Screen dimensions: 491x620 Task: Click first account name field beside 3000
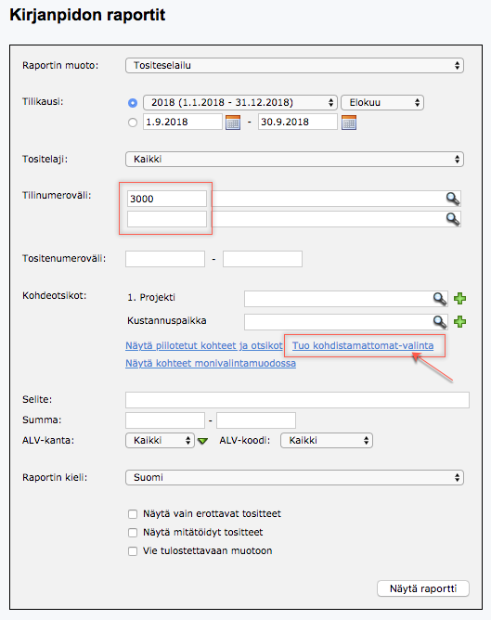tap(336, 199)
